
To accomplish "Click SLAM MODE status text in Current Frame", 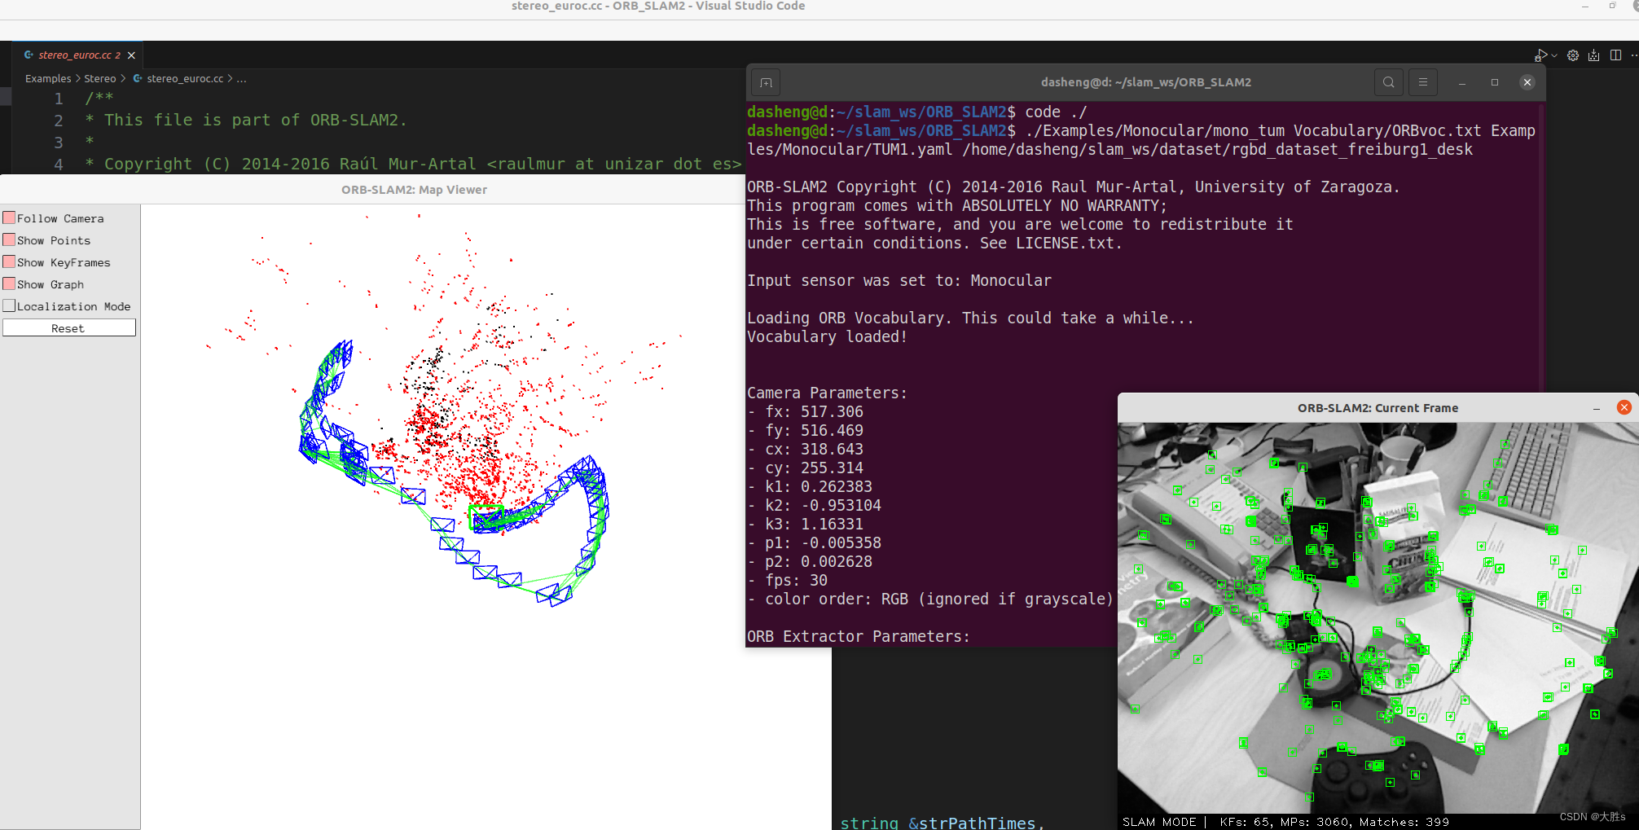I will point(1159,822).
